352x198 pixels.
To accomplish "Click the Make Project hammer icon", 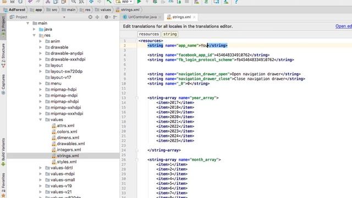I will point(109,2).
